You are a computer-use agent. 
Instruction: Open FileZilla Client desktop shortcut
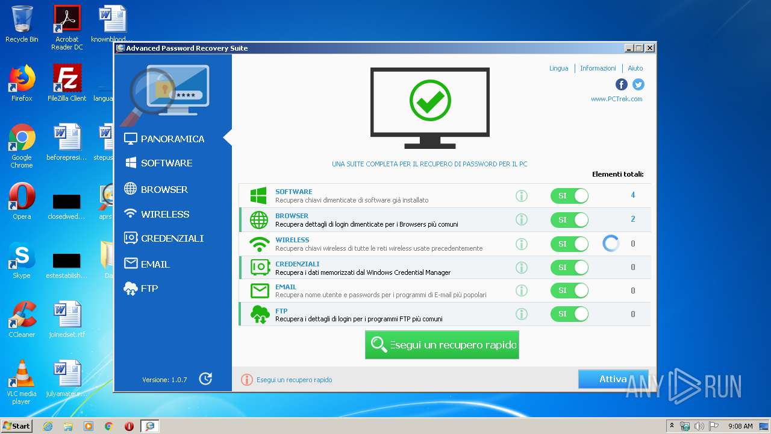(67, 83)
